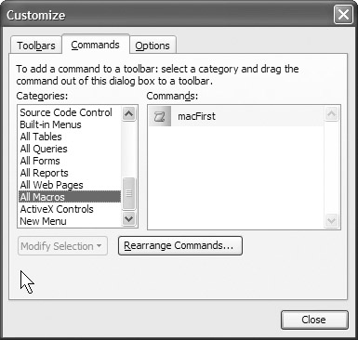The width and height of the screenshot is (358, 340).
Task: Click Rearrange Commands button
Action: [x=180, y=246]
